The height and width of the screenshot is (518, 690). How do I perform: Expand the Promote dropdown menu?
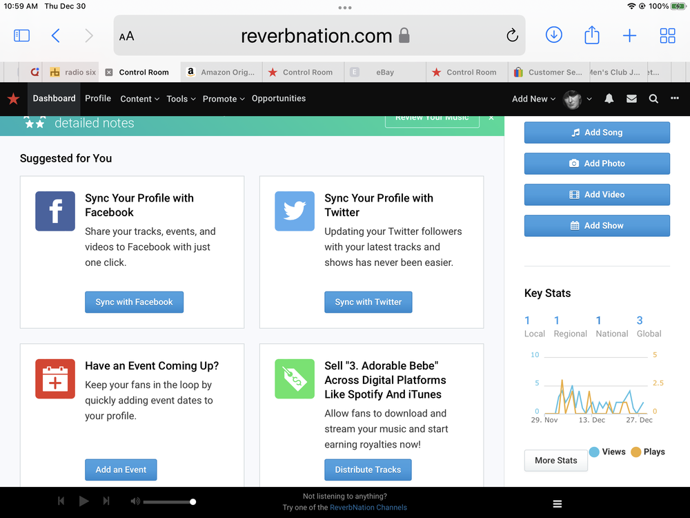[224, 99]
